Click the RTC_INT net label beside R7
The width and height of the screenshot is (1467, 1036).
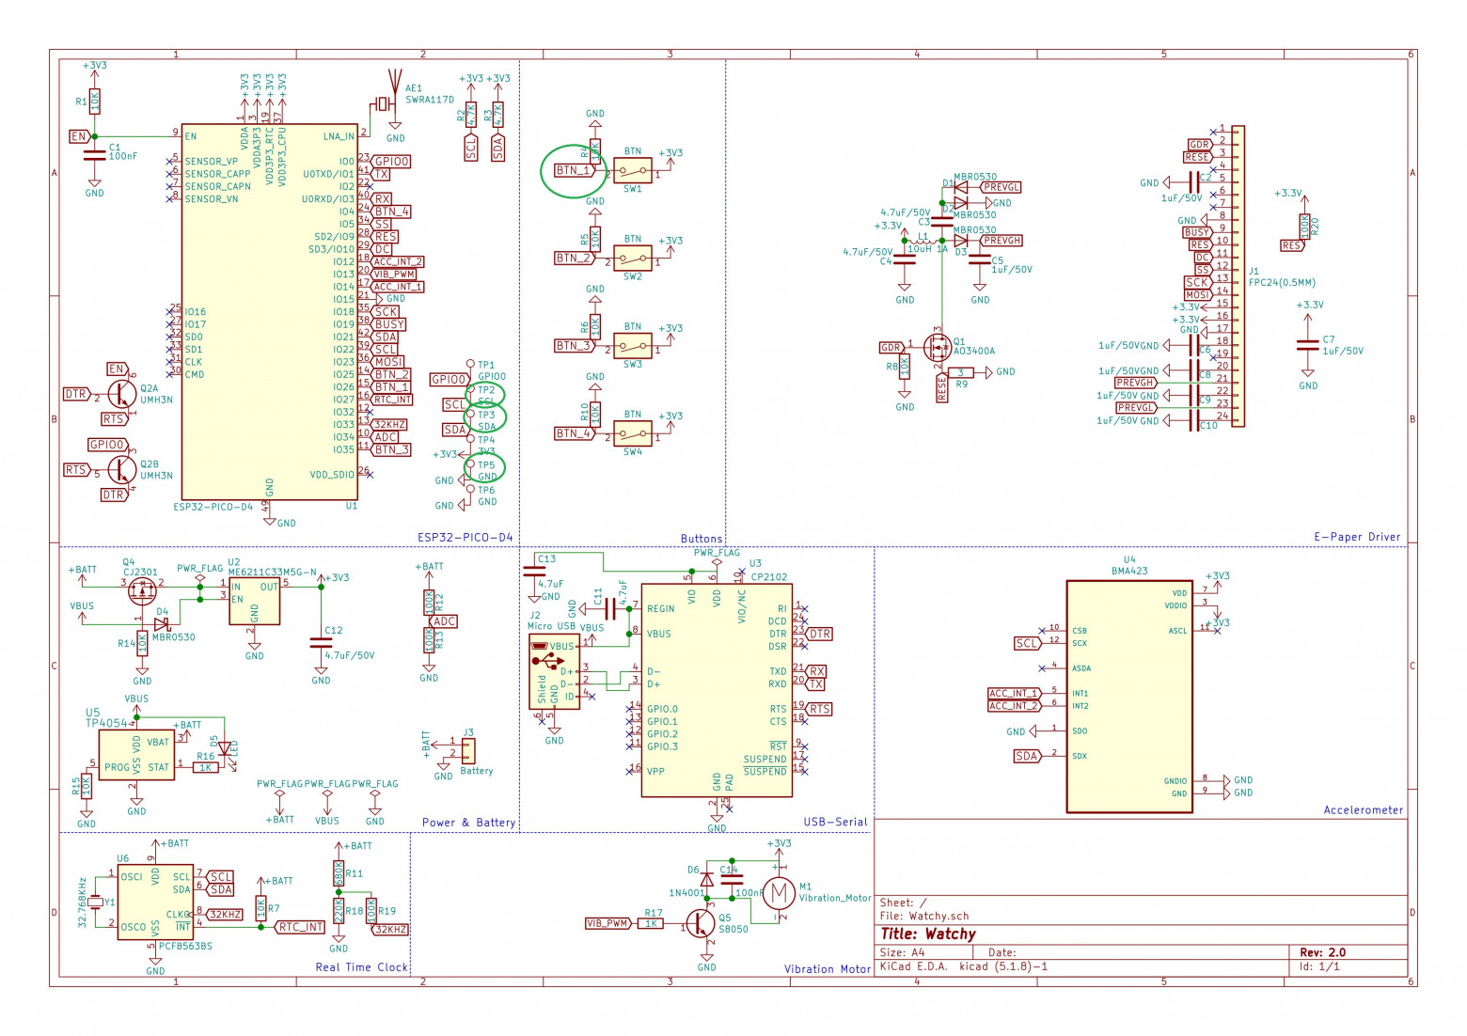(300, 927)
